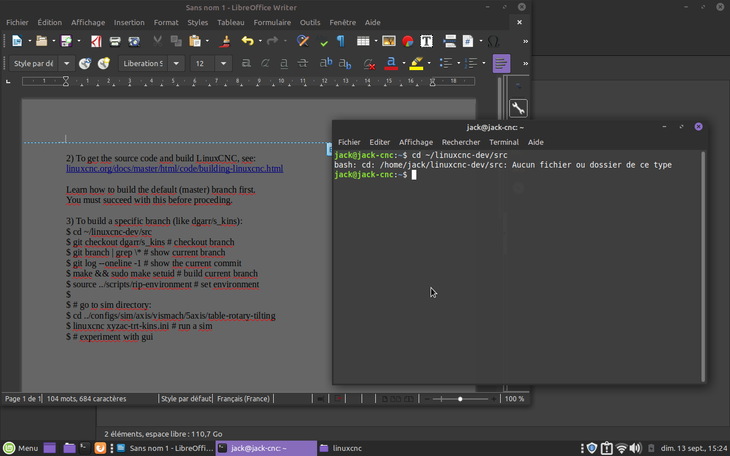This screenshot has height=456, width=730.
Task: Click the New document icon in Writer
Action: coord(17,41)
